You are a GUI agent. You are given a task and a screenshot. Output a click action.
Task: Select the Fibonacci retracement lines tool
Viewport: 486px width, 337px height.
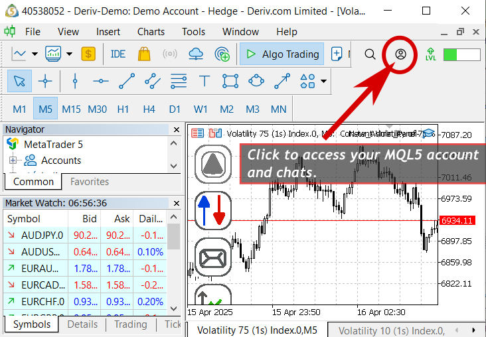(x=179, y=81)
